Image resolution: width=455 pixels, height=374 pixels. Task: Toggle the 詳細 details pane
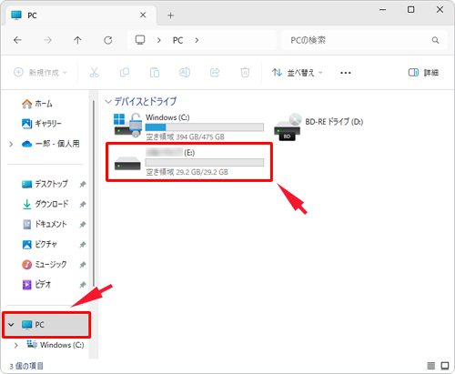click(x=423, y=73)
